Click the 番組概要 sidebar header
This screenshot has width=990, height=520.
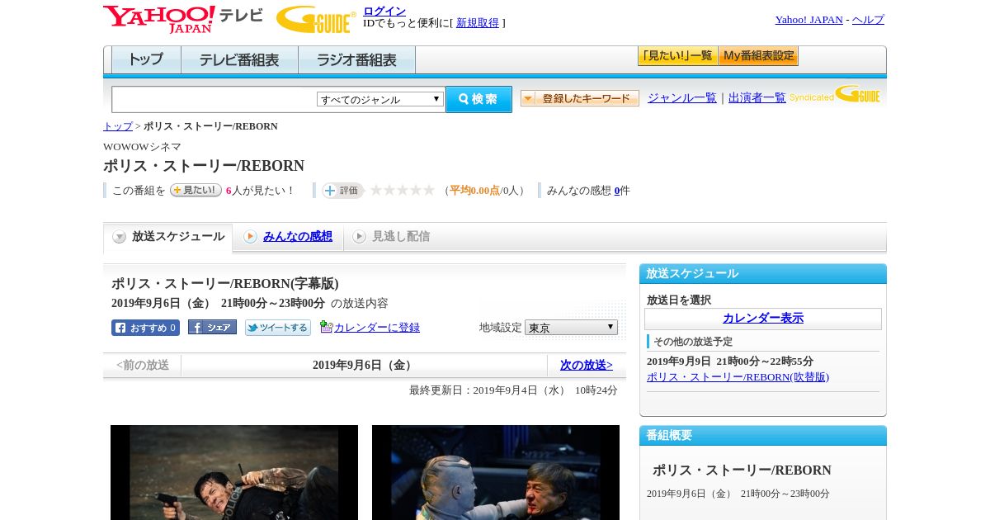763,436
